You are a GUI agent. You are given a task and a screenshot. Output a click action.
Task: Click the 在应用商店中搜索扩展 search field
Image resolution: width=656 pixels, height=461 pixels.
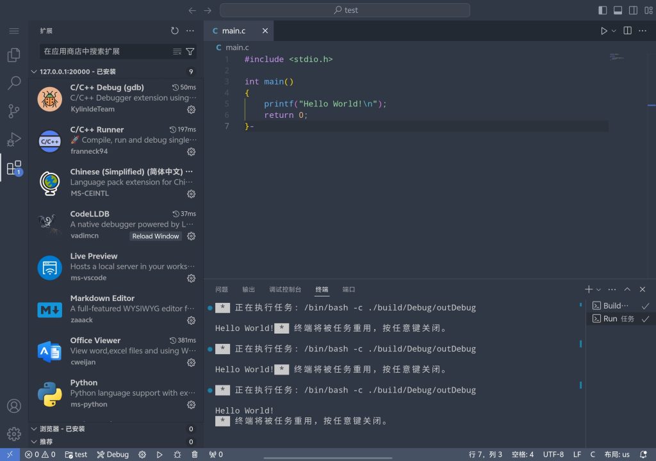pos(106,51)
